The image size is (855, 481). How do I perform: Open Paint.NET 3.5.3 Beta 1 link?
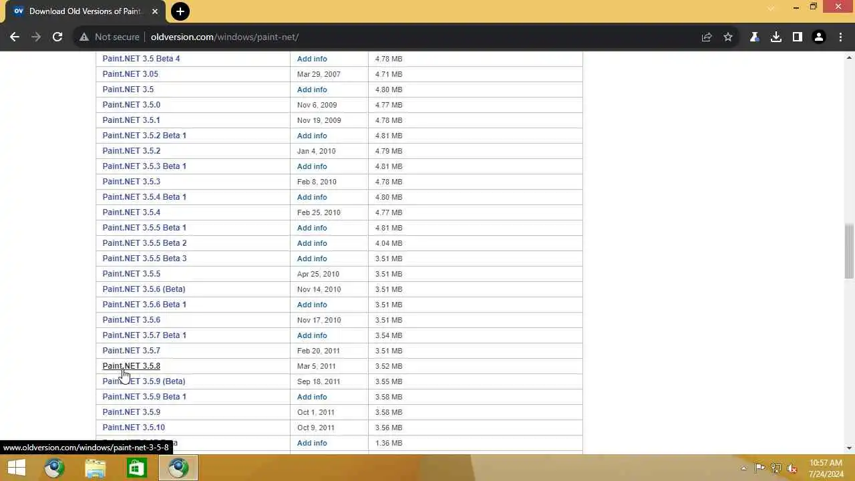point(144,166)
